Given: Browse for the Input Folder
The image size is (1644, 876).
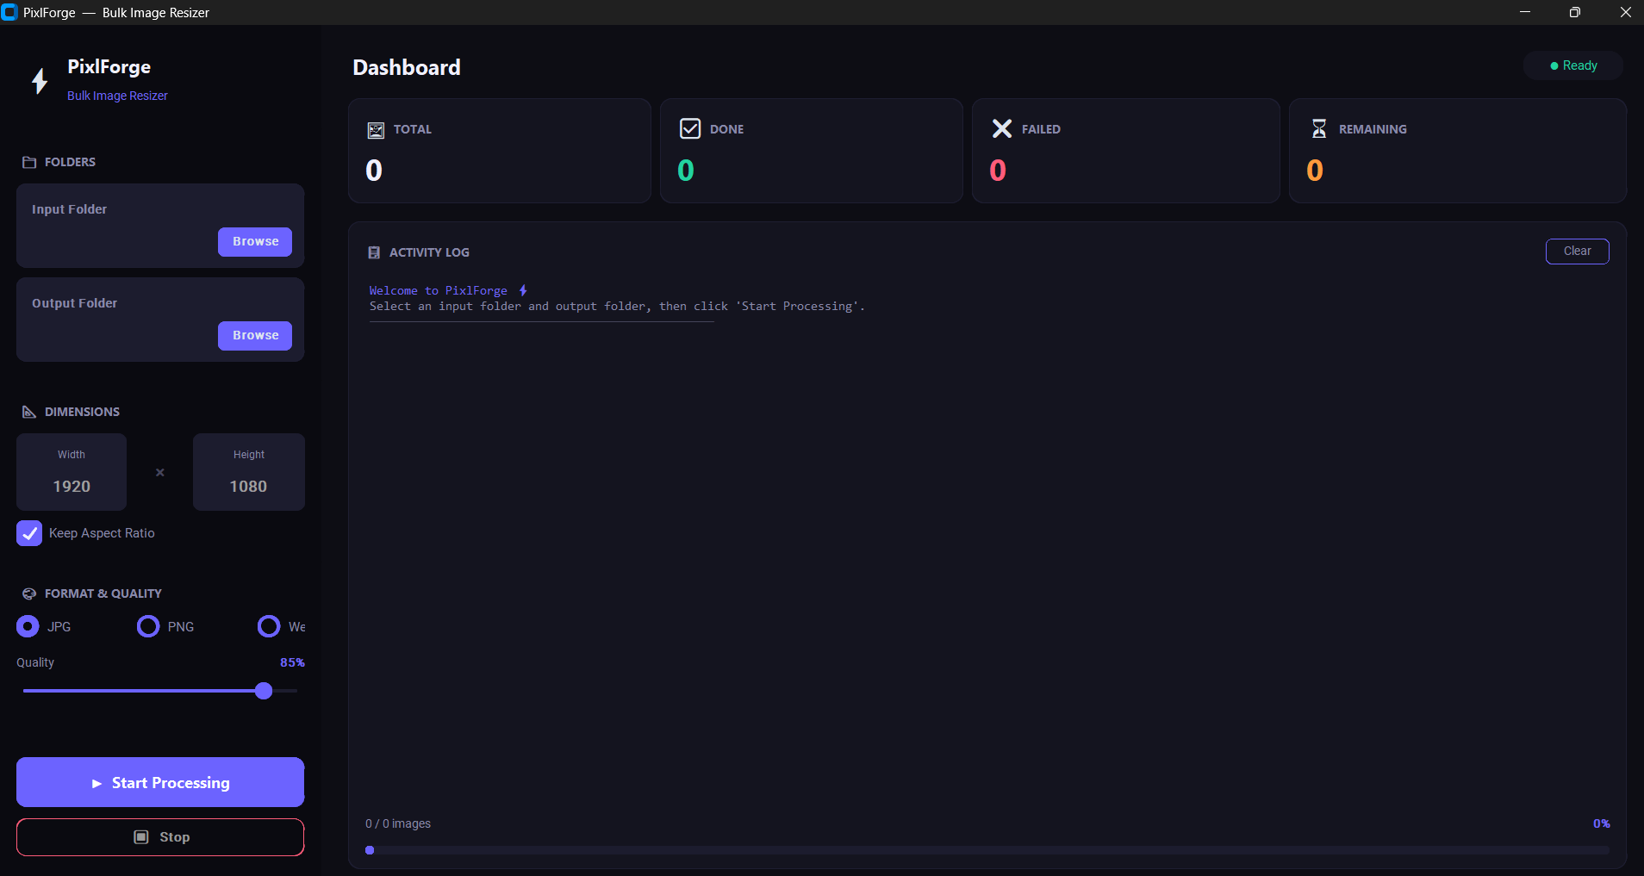Looking at the screenshot, I should [x=255, y=242].
